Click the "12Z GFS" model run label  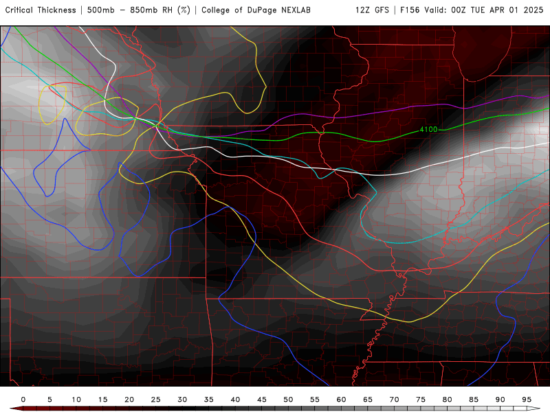[x=372, y=10]
